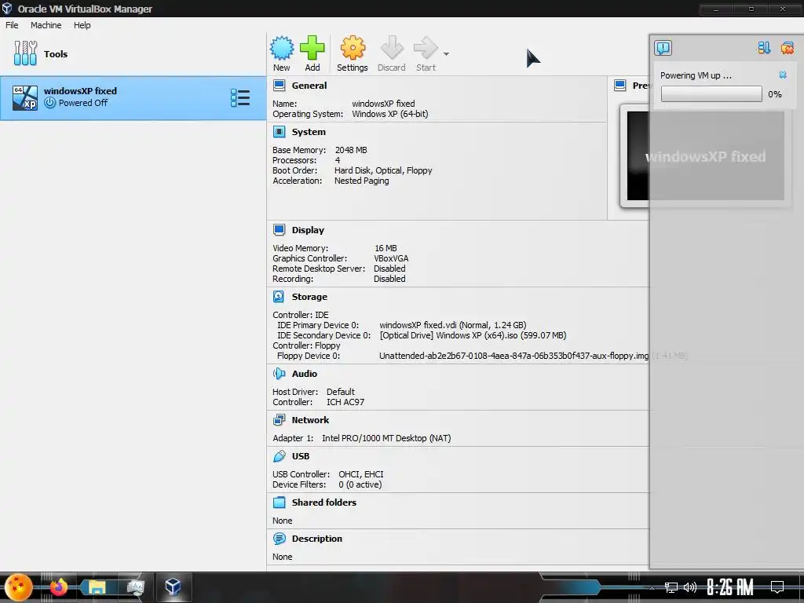Open the Display section header link
The width and height of the screenshot is (804, 603).
click(x=308, y=230)
